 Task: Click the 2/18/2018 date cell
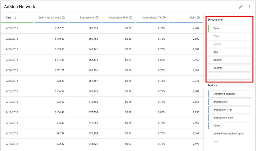(12, 112)
